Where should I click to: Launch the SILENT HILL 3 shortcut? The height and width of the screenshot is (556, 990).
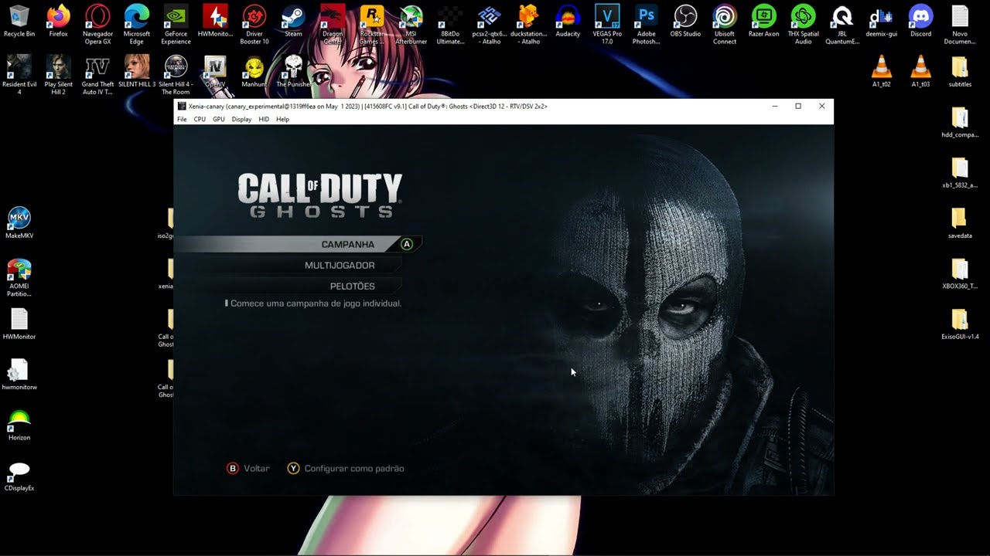click(x=137, y=71)
